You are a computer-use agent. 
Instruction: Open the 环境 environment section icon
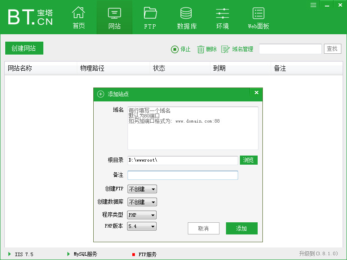click(x=222, y=16)
